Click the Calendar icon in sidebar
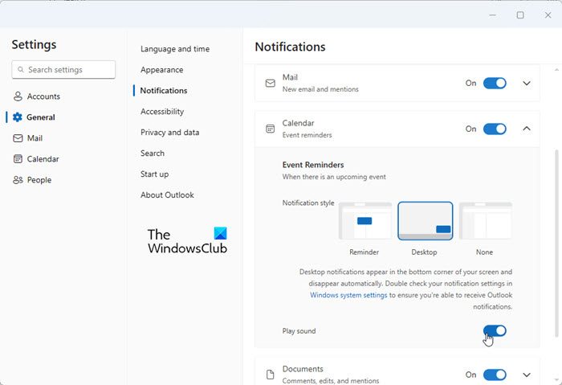This screenshot has width=562, height=385. [18, 159]
